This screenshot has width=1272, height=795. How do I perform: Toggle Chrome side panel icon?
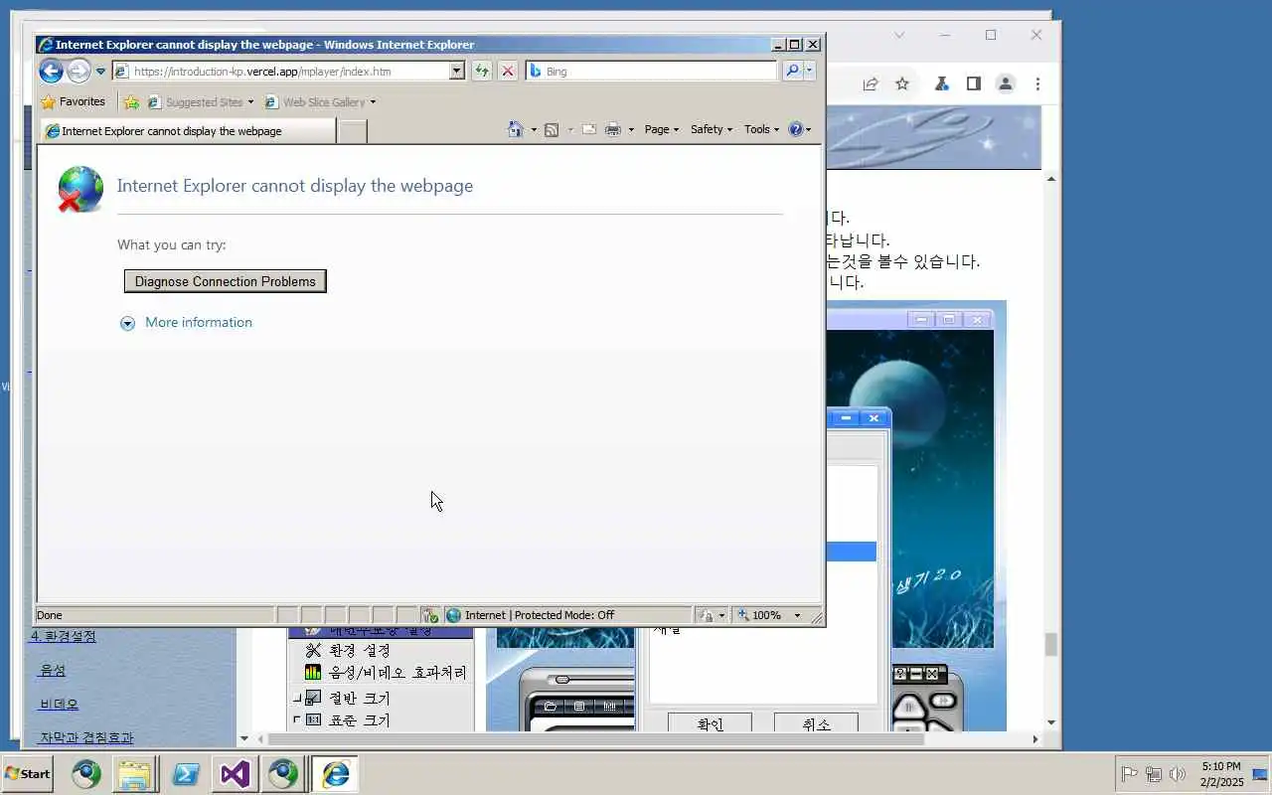tap(974, 84)
